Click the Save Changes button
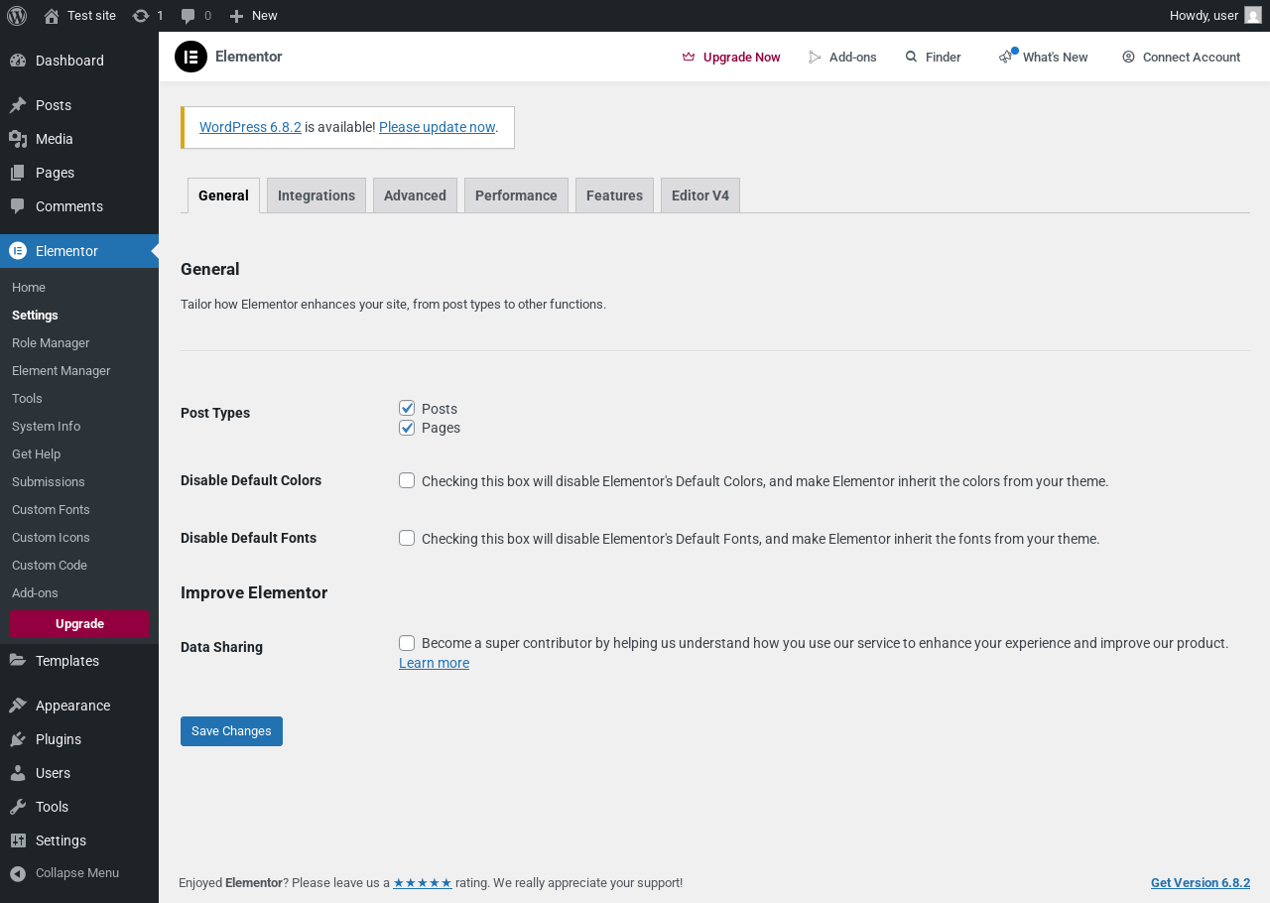The image size is (1270, 903). 231,731
